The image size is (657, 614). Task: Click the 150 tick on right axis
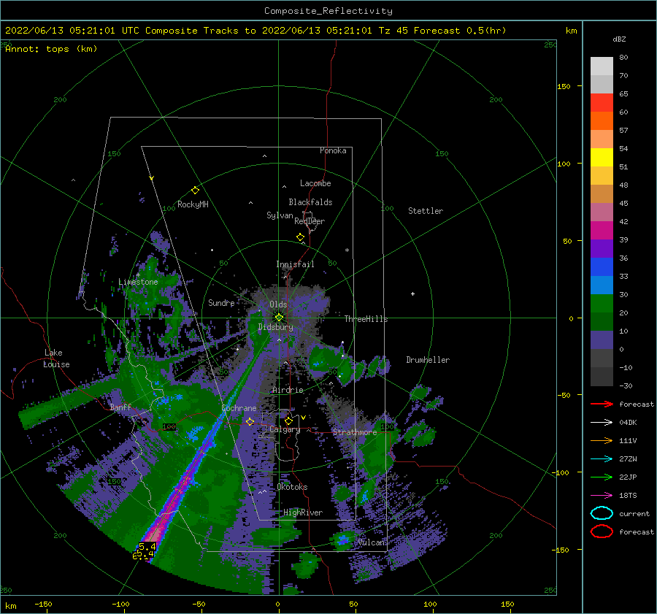pos(564,86)
